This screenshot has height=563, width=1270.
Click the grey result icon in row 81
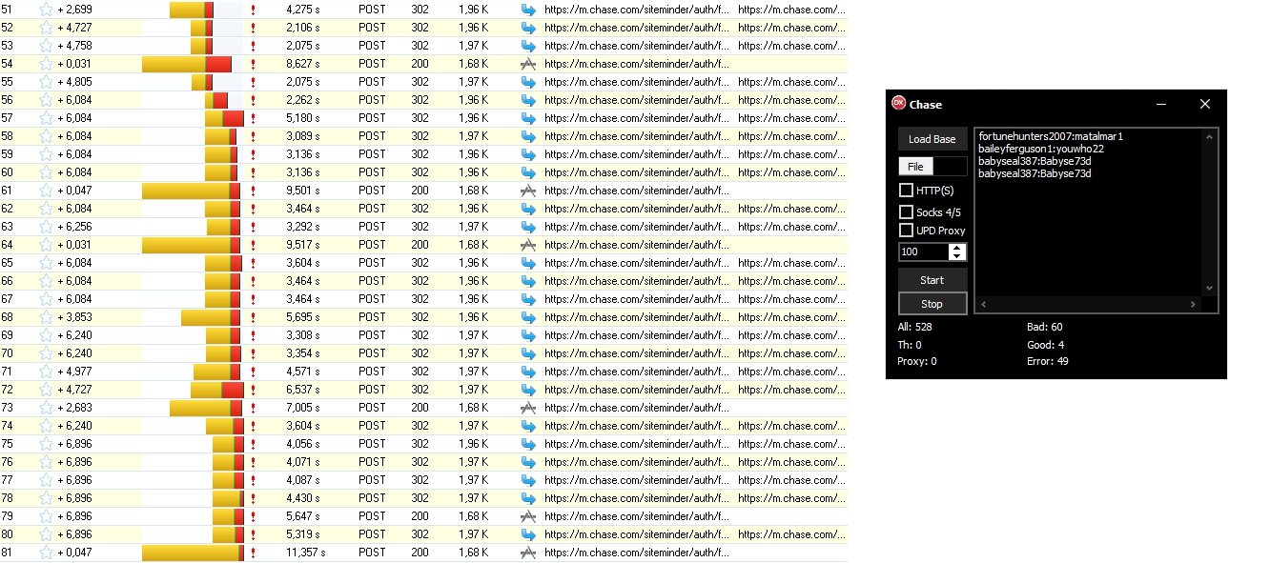(x=528, y=553)
